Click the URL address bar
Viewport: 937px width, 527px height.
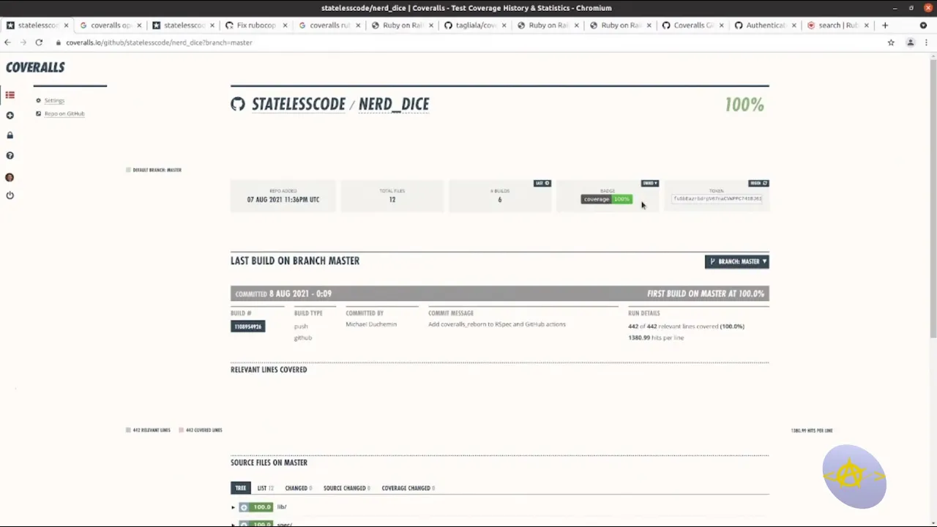pyautogui.click(x=468, y=42)
